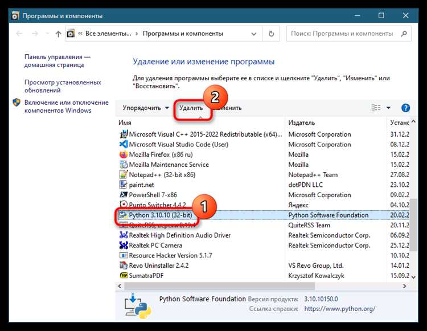
Task: Open the https://www.python.org/ help link
Action: tap(339, 309)
